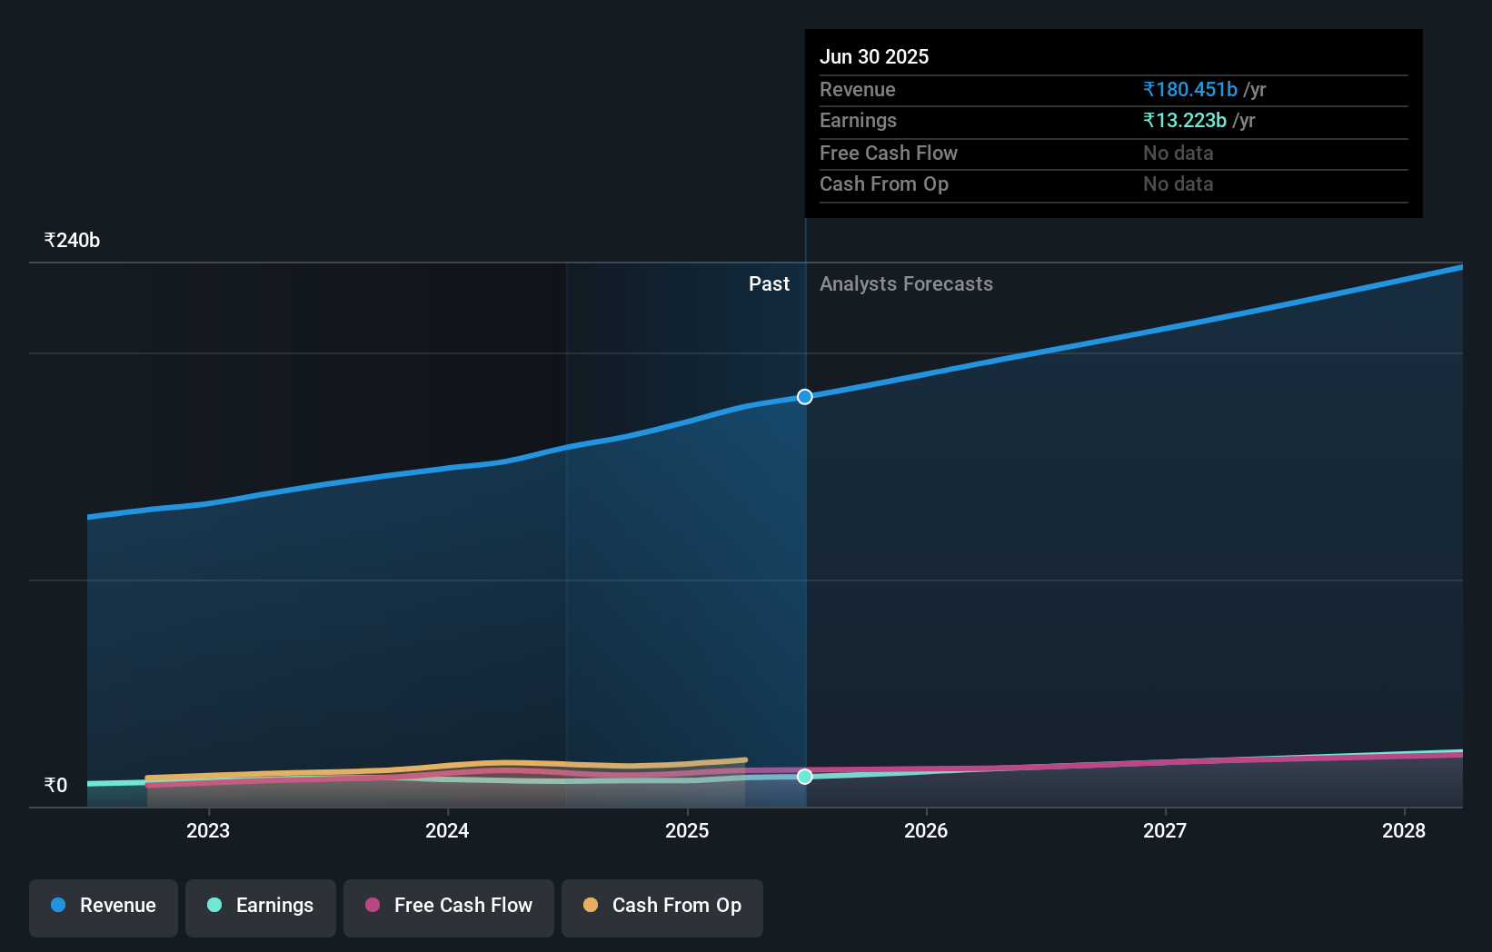Click the blue Revenue legend dot
The image size is (1492, 952).
[x=56, y=905]
